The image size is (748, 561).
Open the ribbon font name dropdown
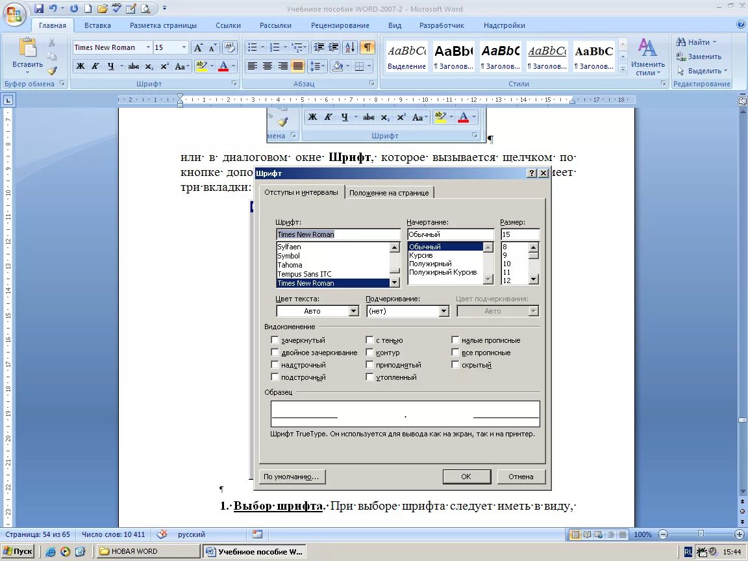tap(148, 47)
